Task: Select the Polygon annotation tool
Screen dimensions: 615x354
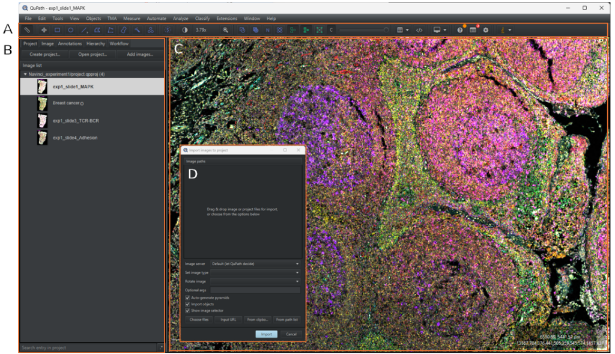Action: 97,29
